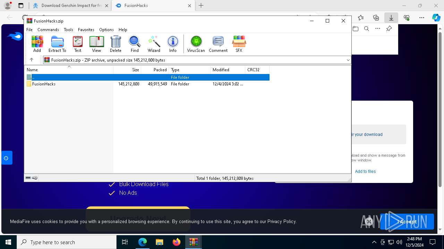Open File Explorer from taskbar
The image size is (444, 249).
point(159,242)
